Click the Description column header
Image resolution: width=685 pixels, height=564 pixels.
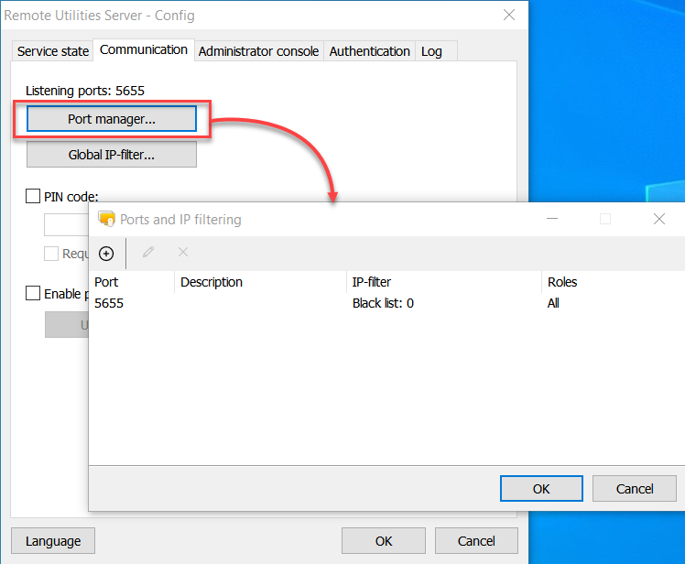click(260, 282)
